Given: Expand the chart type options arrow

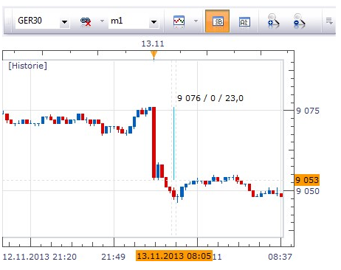Looking at the screenshot, I should (196, 21).
